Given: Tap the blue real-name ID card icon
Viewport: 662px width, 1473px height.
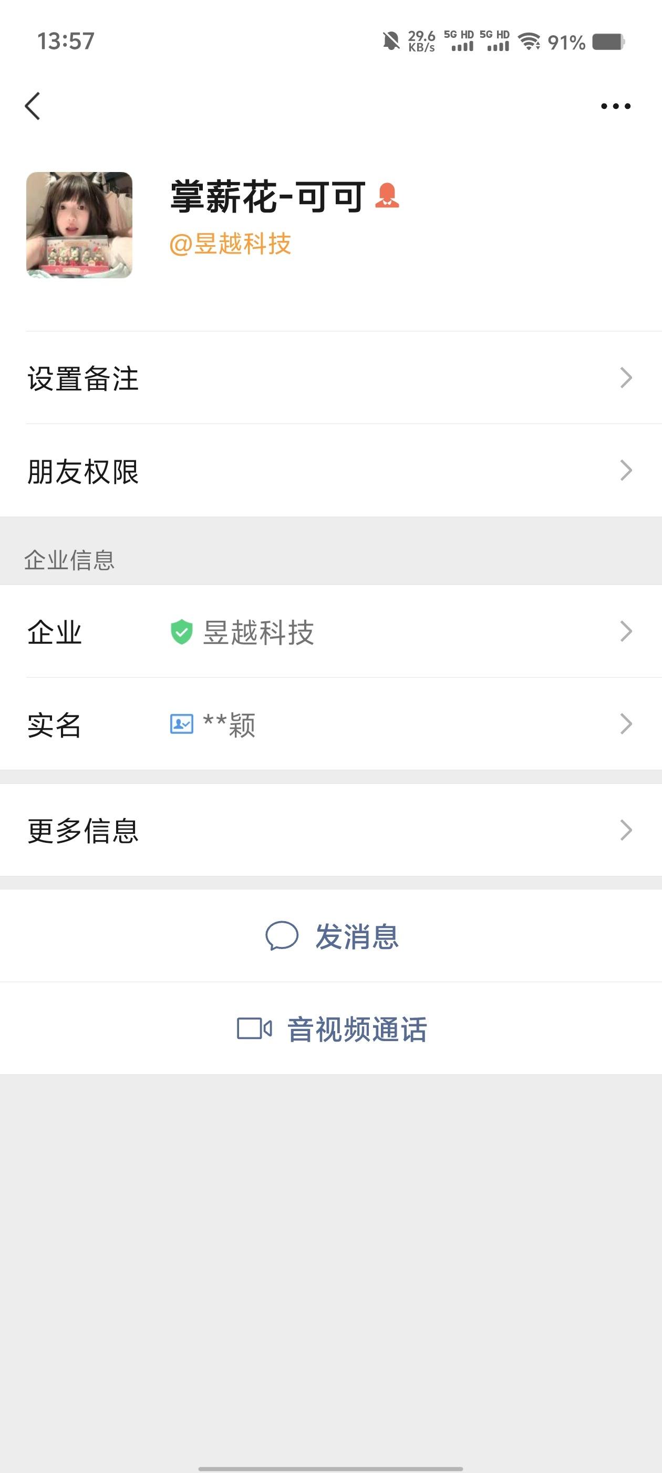Looking at the screenshot, I should pos(182,724).
